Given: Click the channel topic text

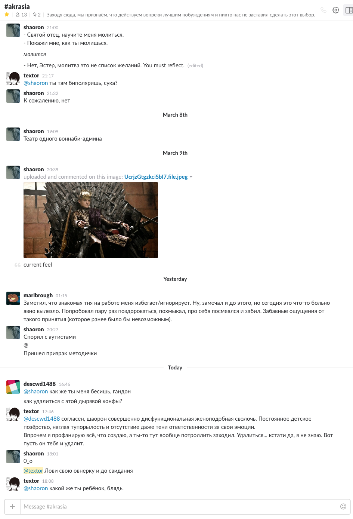Looking at the screenshot, I should click(x=181, y=15).
